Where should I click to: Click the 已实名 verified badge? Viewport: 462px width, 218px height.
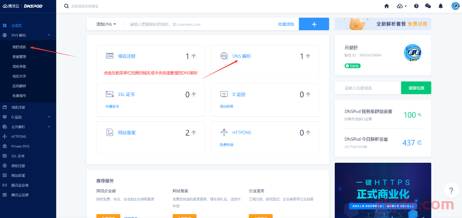point(353,66)
